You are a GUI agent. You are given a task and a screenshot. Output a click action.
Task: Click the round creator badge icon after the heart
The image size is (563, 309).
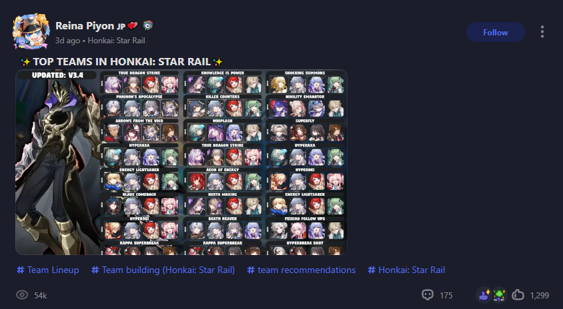(x=147, y=25)
